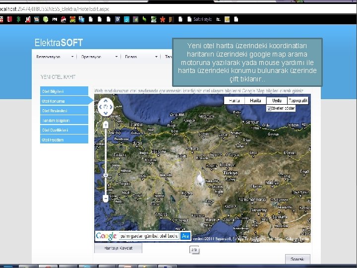Open the fz. bookmark icon
357x268 pixels.
tap(218, 19)
